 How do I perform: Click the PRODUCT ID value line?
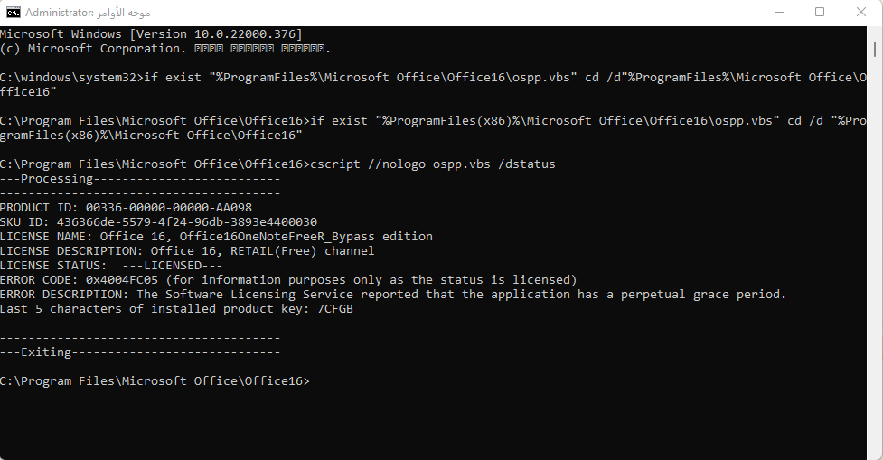pos(126,208)
